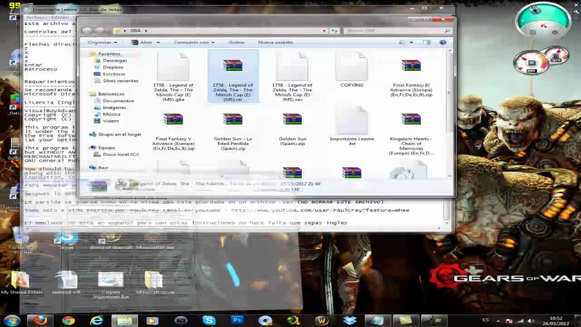
Task: Refresh the GBA folder view
Action: [x=335, y=30]
